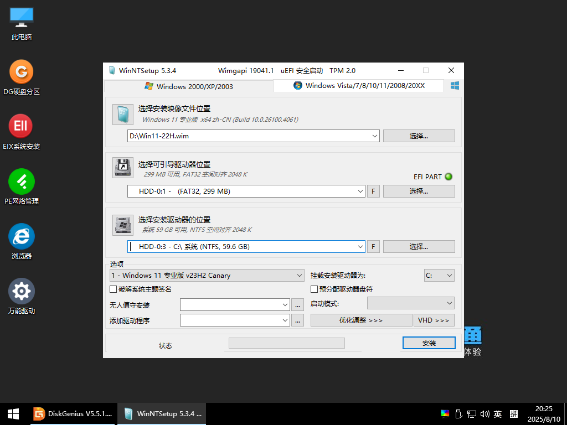The height and width of the screenshot is (425, 567).
Task: Expand the D:\Win11-22H.wim path dropdown
Action: [375, 136]
